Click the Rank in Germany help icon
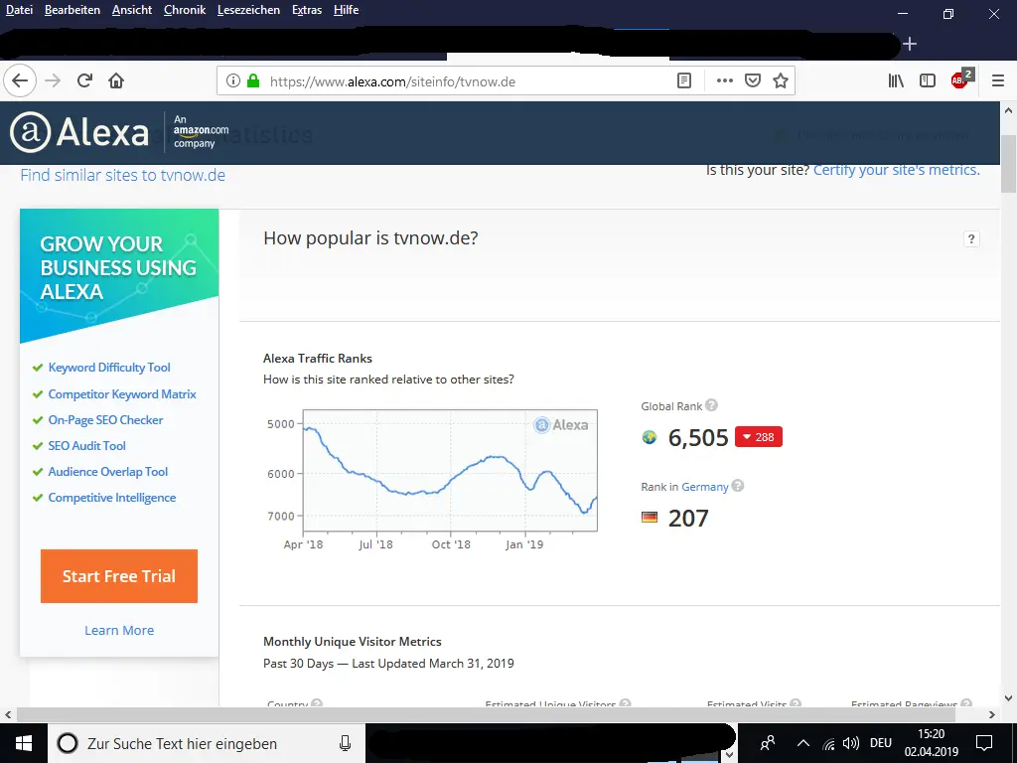The width and height of the screenshot is (1017, 763). [738, 485]
